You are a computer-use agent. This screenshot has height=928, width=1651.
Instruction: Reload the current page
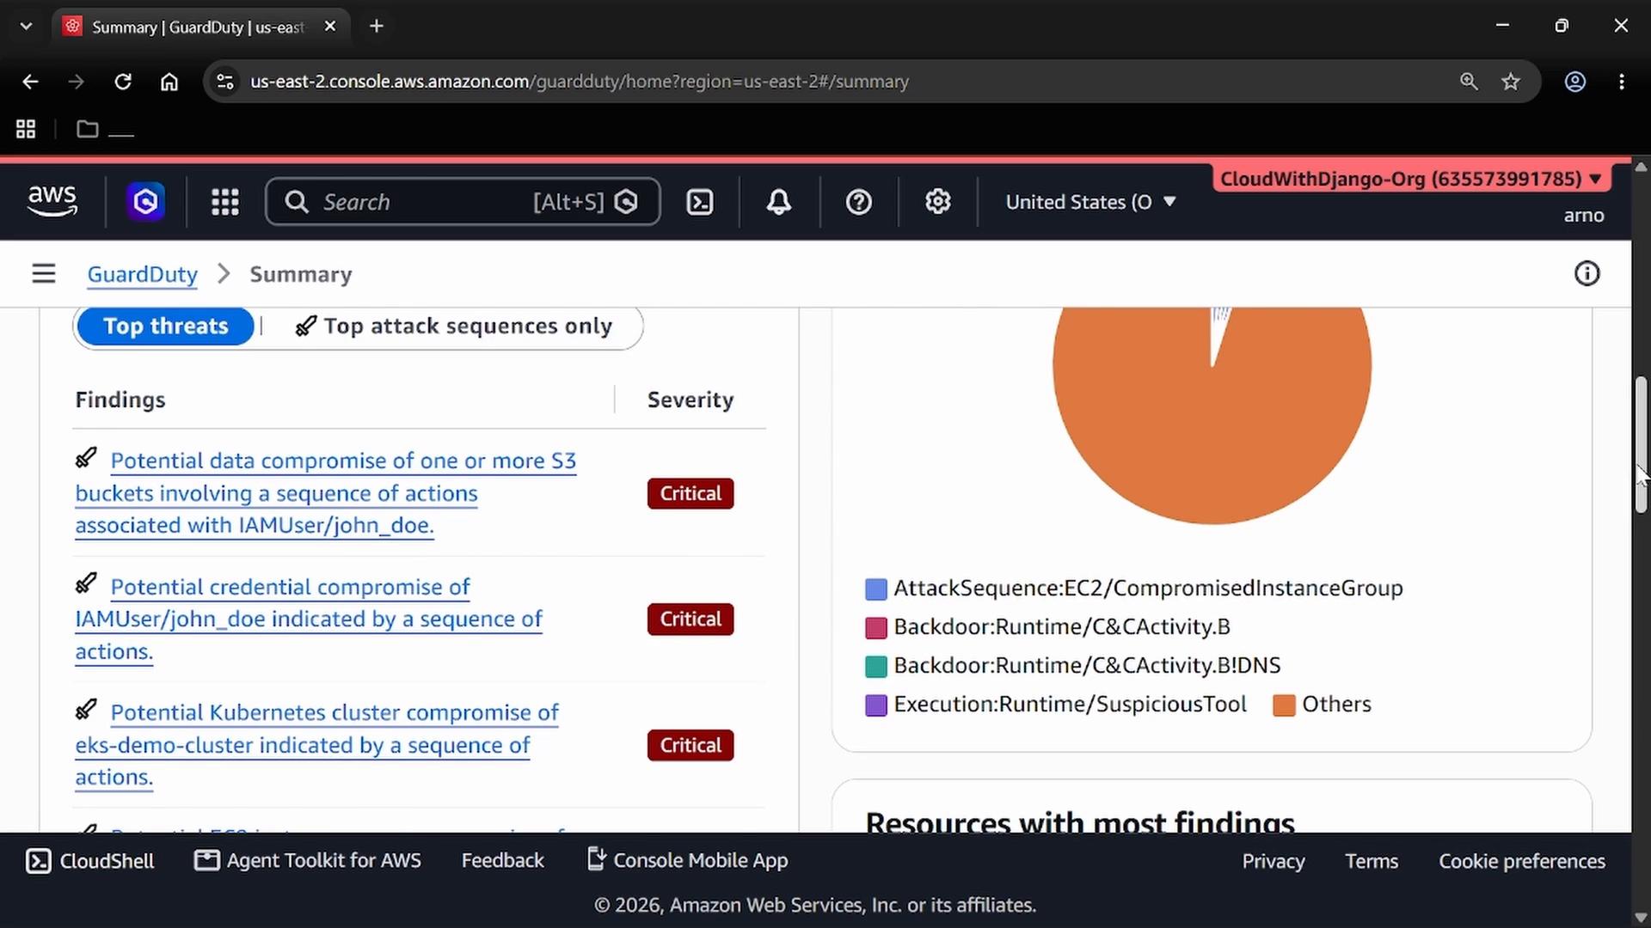click(x=123, y=82)
